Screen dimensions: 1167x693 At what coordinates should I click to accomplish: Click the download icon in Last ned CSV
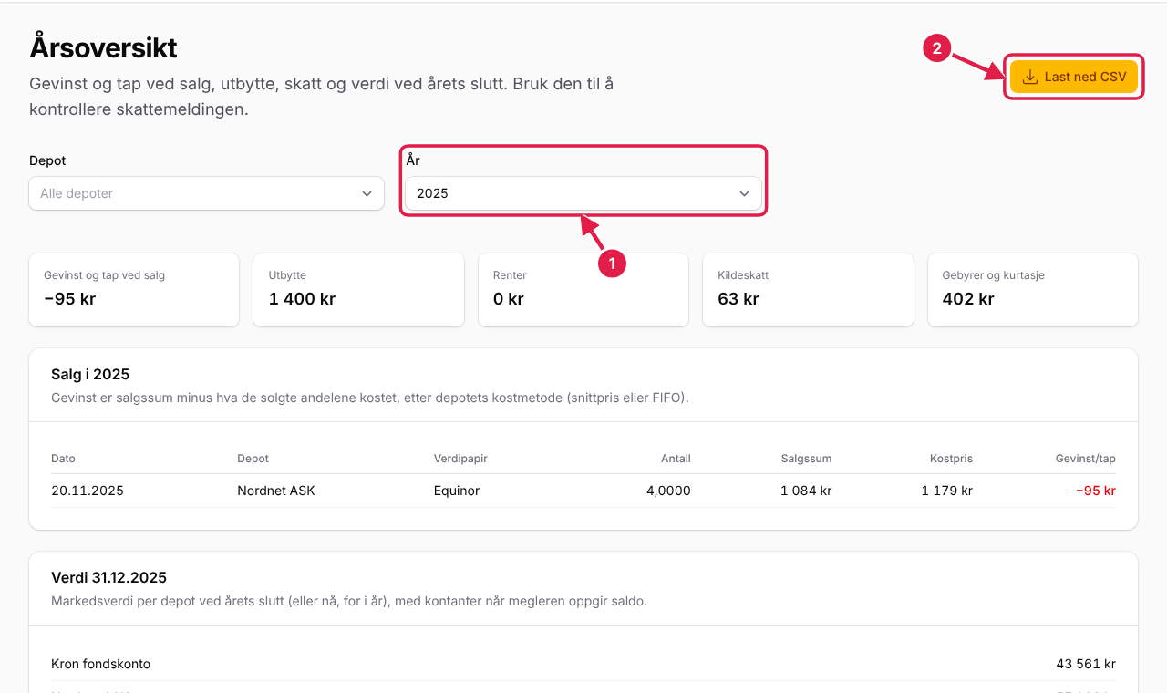[x=1030, y=77]
